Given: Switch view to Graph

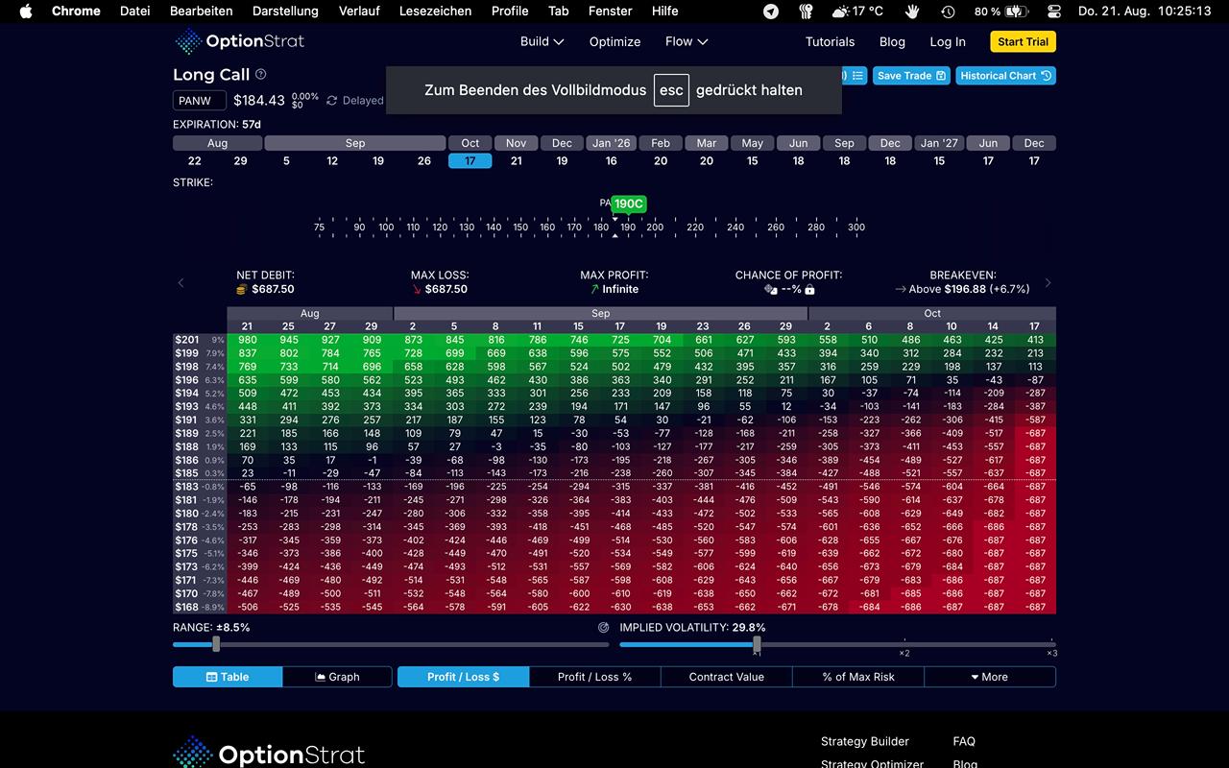Looking at the screenshot, I should coord(337,677).
